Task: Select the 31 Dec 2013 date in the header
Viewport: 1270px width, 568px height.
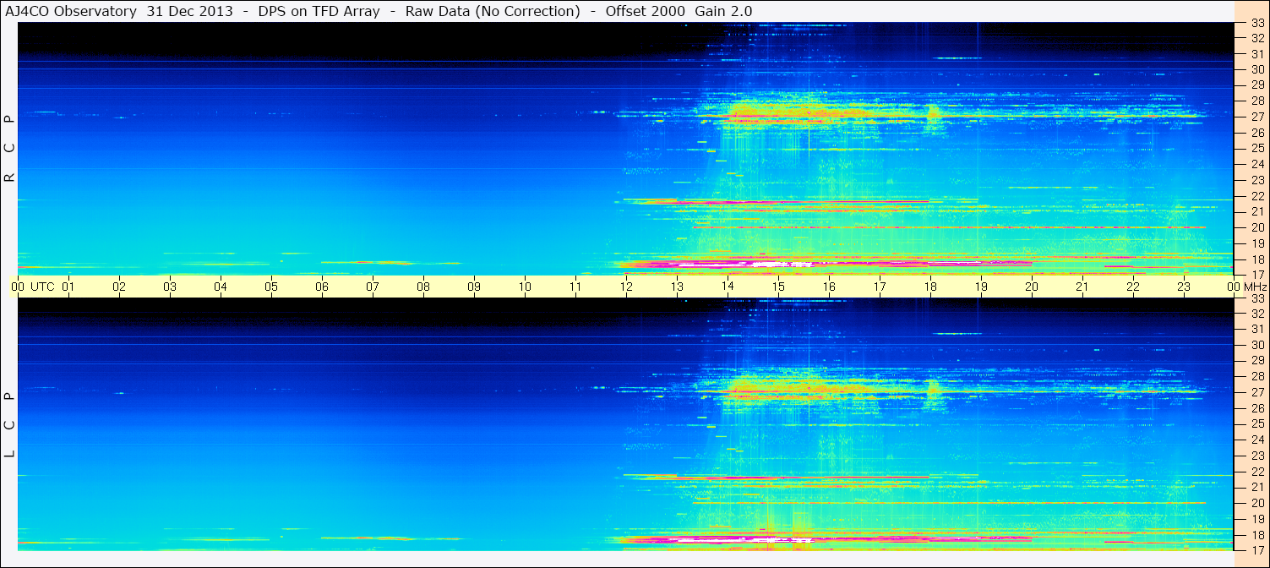Action: tap(190, 11)
